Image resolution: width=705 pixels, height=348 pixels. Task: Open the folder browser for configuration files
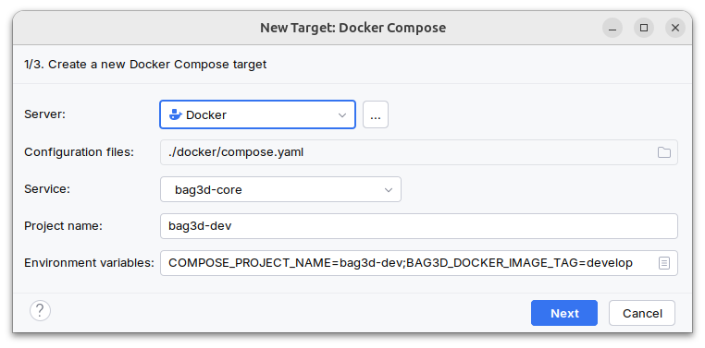pyautogui.click(x=663, y=152)
